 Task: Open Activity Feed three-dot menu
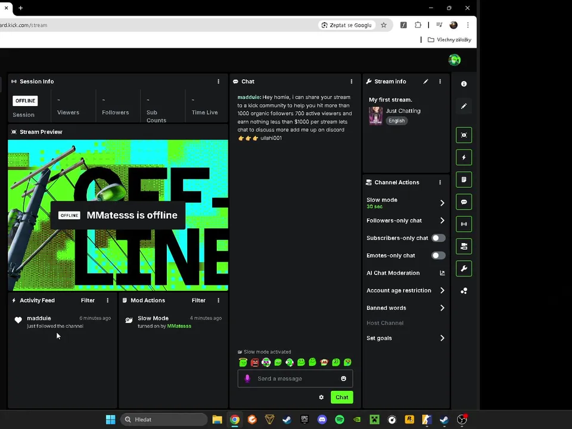point(108,300)
